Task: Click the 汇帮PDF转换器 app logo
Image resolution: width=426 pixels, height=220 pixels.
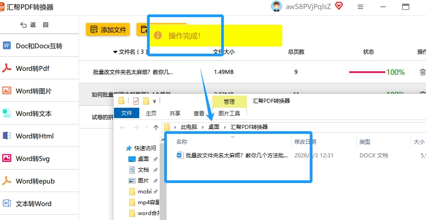Action: (2, 7)
